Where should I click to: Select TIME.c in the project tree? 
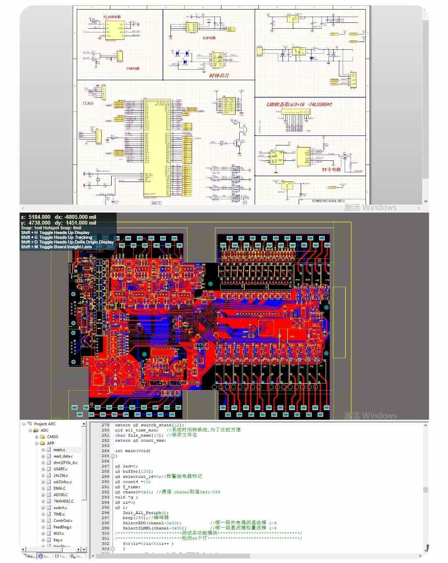pyautogui.click(x=59, y=514)
